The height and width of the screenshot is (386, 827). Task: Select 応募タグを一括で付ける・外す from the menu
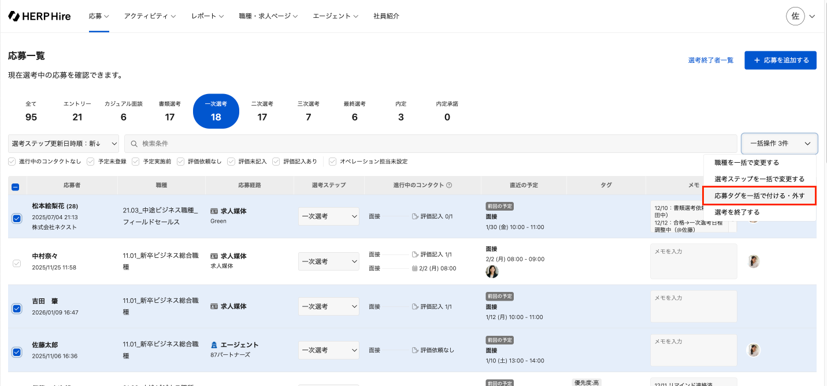click(759, 196)
